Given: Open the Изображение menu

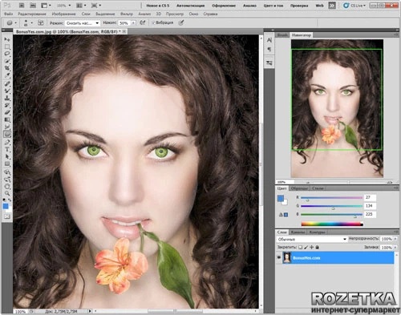Looking at the screenshot, I should pyautogui.click(x=63, y=14).
